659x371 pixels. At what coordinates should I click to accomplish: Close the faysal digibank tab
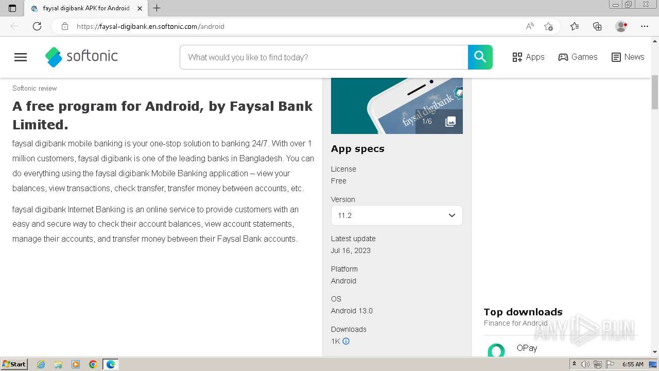pyautogui.click(x=140, y=8)
